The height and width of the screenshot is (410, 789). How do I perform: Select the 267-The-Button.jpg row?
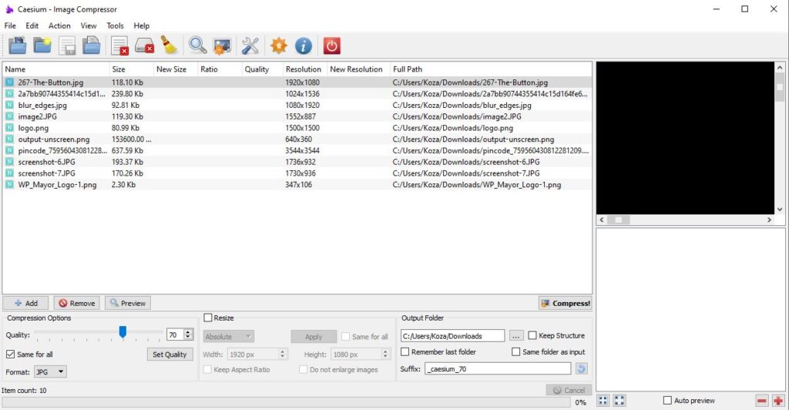point(297,82)
